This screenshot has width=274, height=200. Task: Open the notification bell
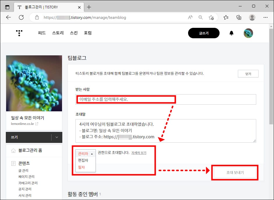231,33
